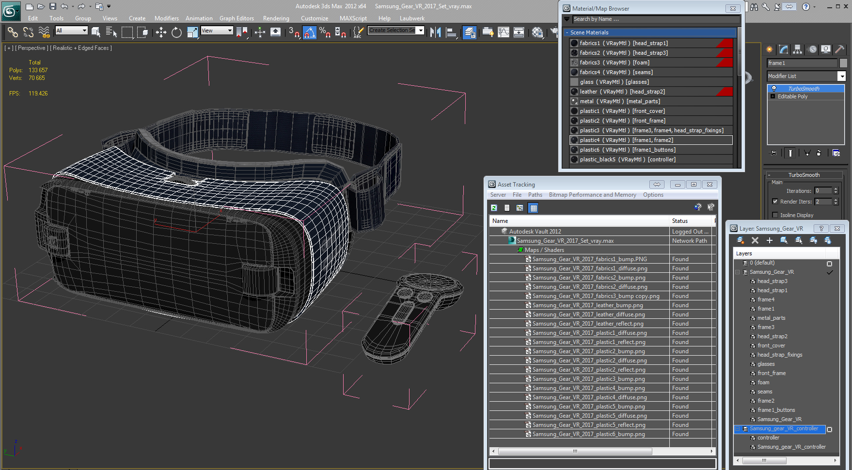Activate the Select and Rotate tool

[x=176, y=32]
